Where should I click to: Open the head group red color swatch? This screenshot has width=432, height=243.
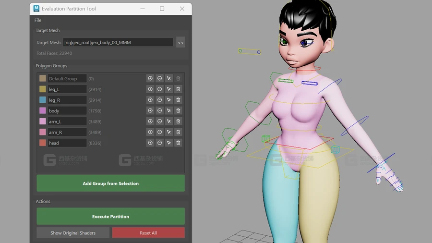[x=43, y=143]
